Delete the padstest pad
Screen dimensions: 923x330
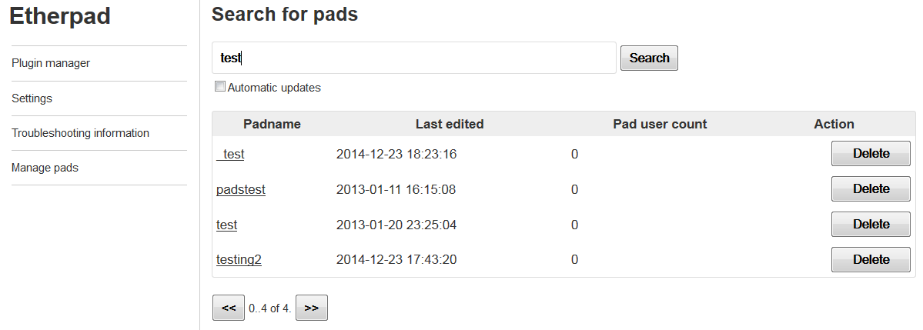pyautogui.click(x=871, y=189)
